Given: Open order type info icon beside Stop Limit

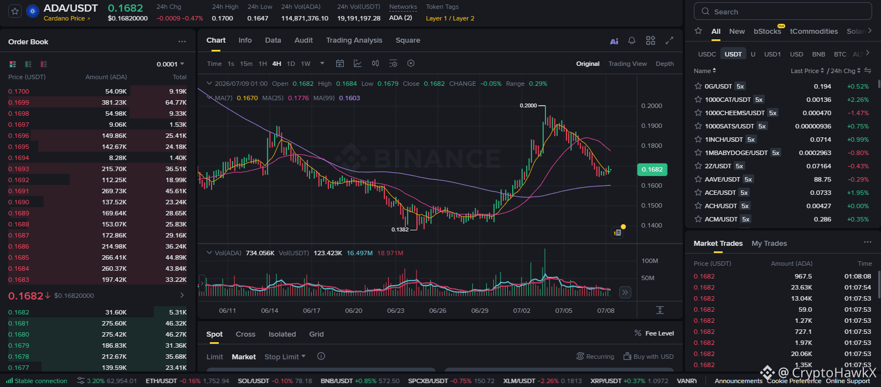Looking at the screenshot, I should [x=321, y=357].
